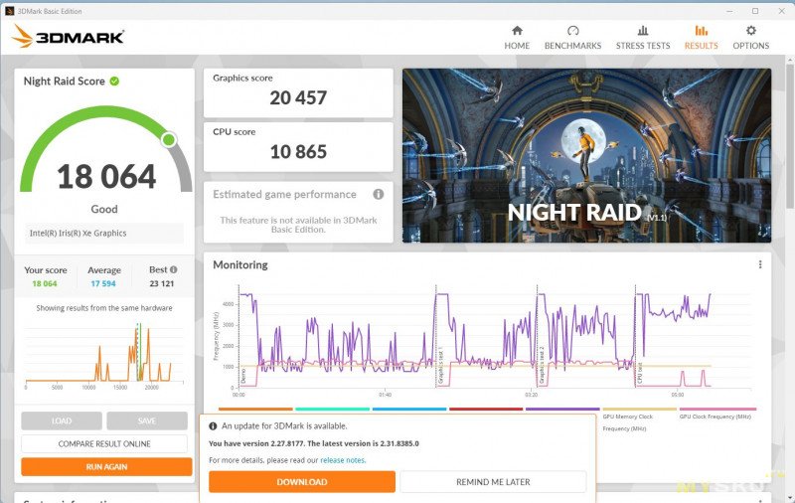The image size is (795, 503).
Task: Click Your score value 18 064
Action: 45,283
